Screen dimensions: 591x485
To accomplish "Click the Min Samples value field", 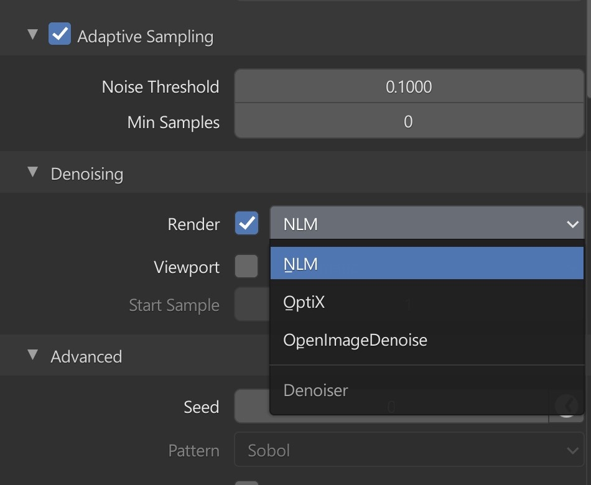I will coord(408,121).
